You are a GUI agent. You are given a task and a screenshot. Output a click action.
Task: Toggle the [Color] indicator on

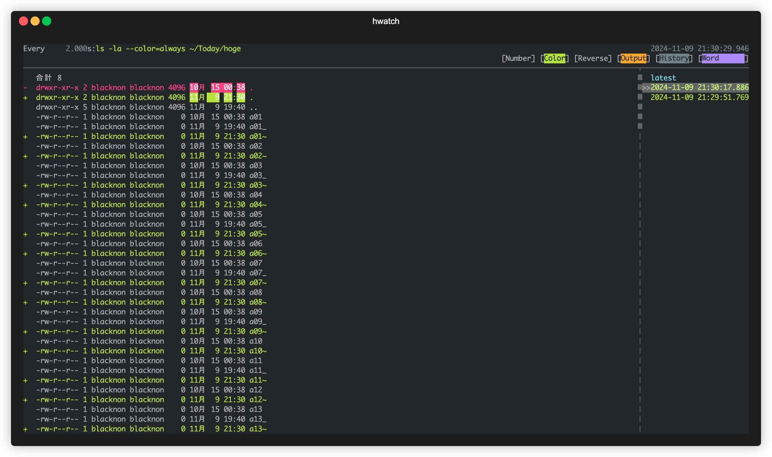[x=554, y=58]
